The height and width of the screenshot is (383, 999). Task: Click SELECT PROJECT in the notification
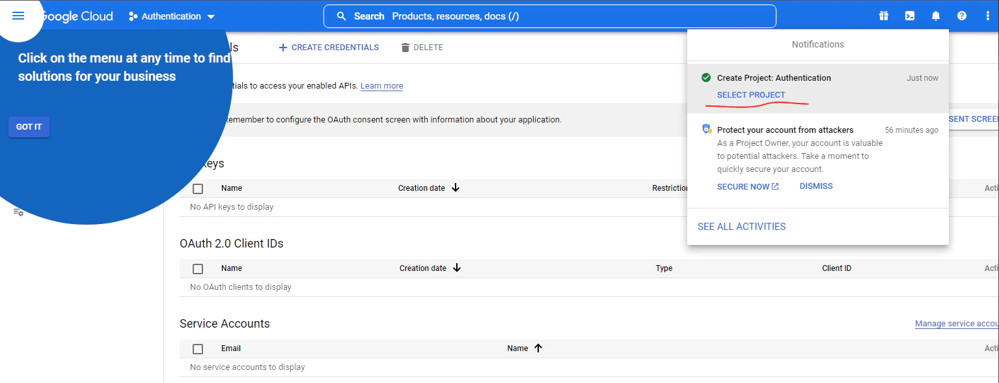[751, 94]
